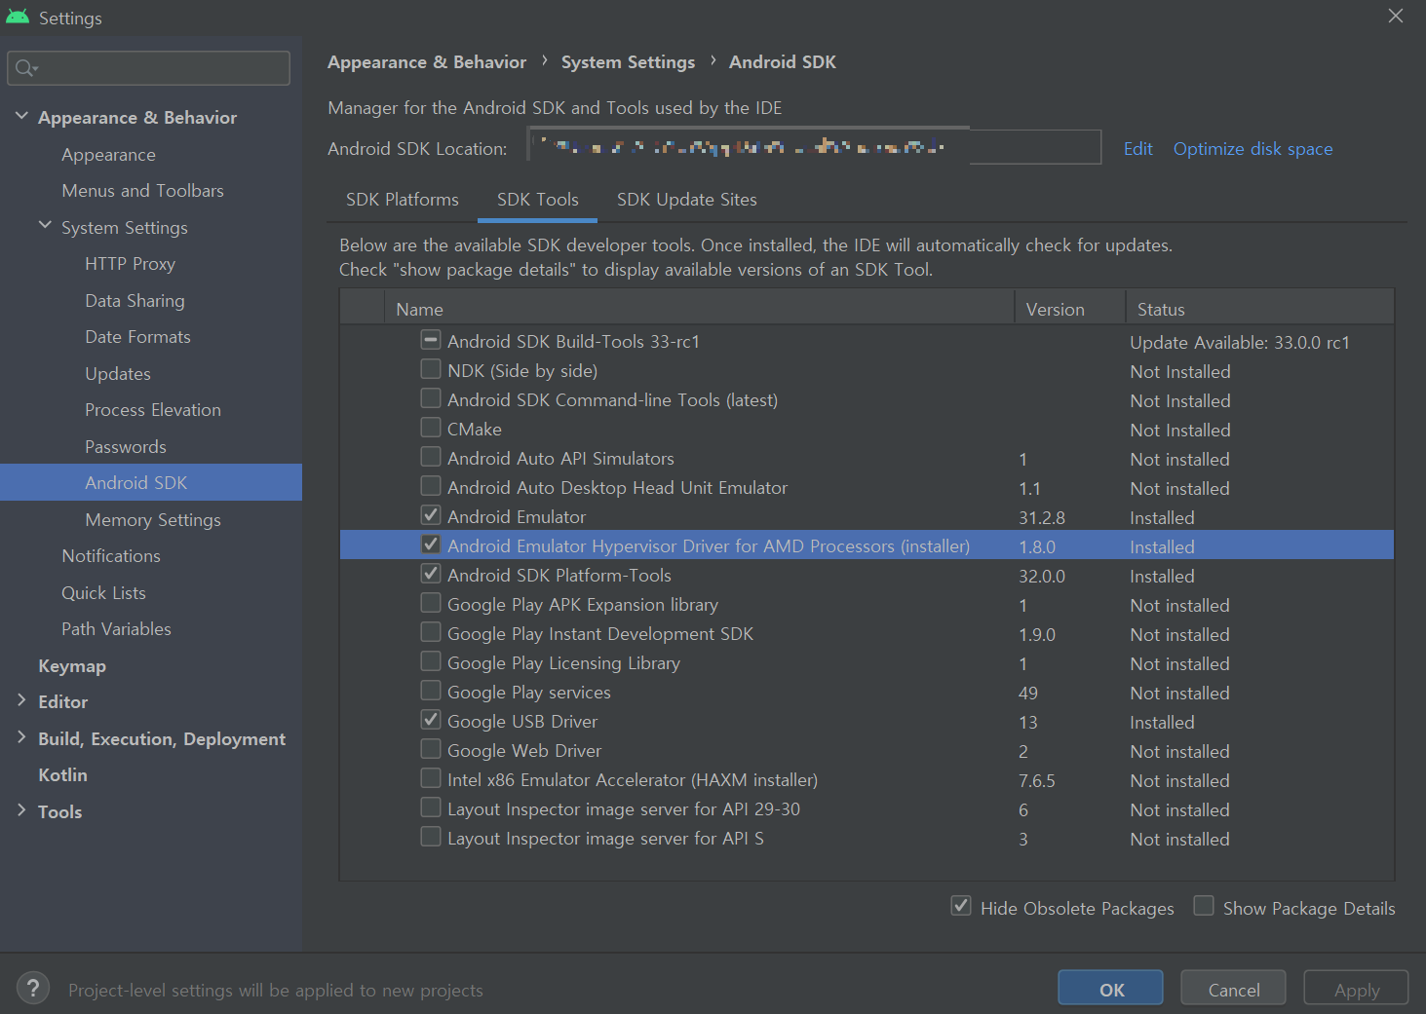The height and width of the screenshot is (1014, 1426).
Task: Click the Android Studio logo in title bar
Action: 18,18
